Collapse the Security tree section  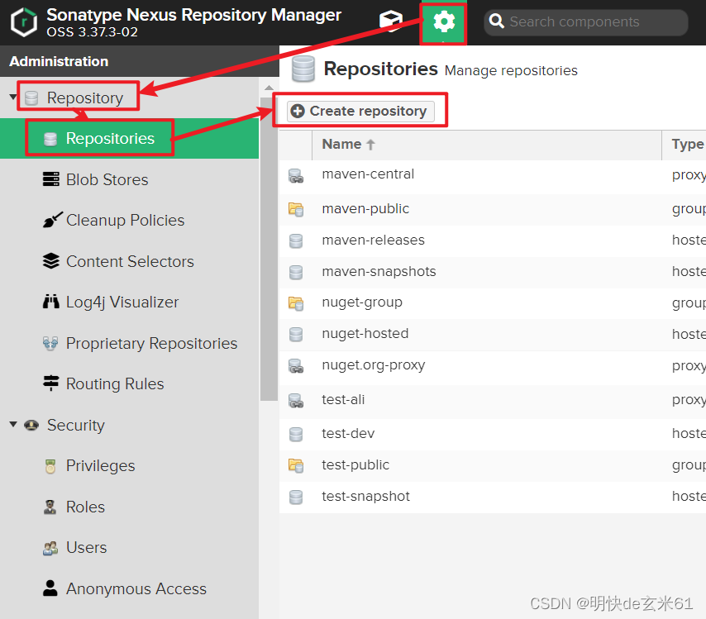[13, 424]
